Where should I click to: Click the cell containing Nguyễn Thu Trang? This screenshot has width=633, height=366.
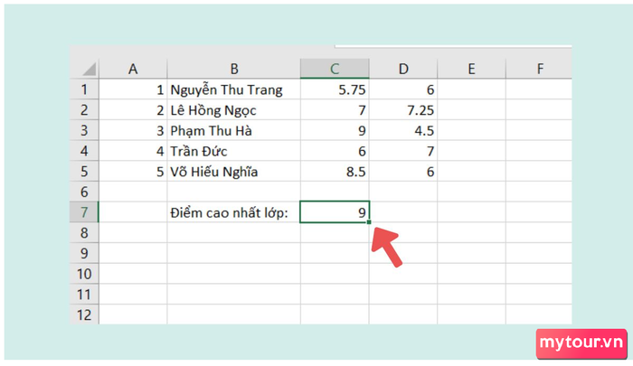click(233, 89)
